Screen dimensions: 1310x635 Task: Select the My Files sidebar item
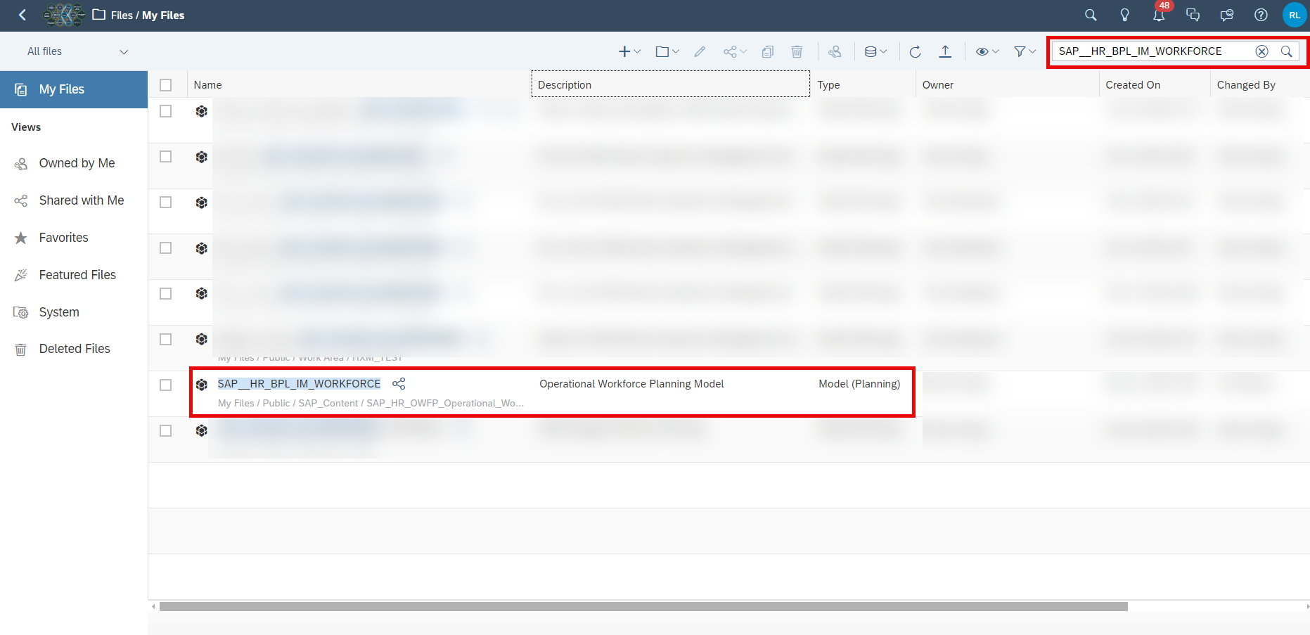click(x=74, y=89)
